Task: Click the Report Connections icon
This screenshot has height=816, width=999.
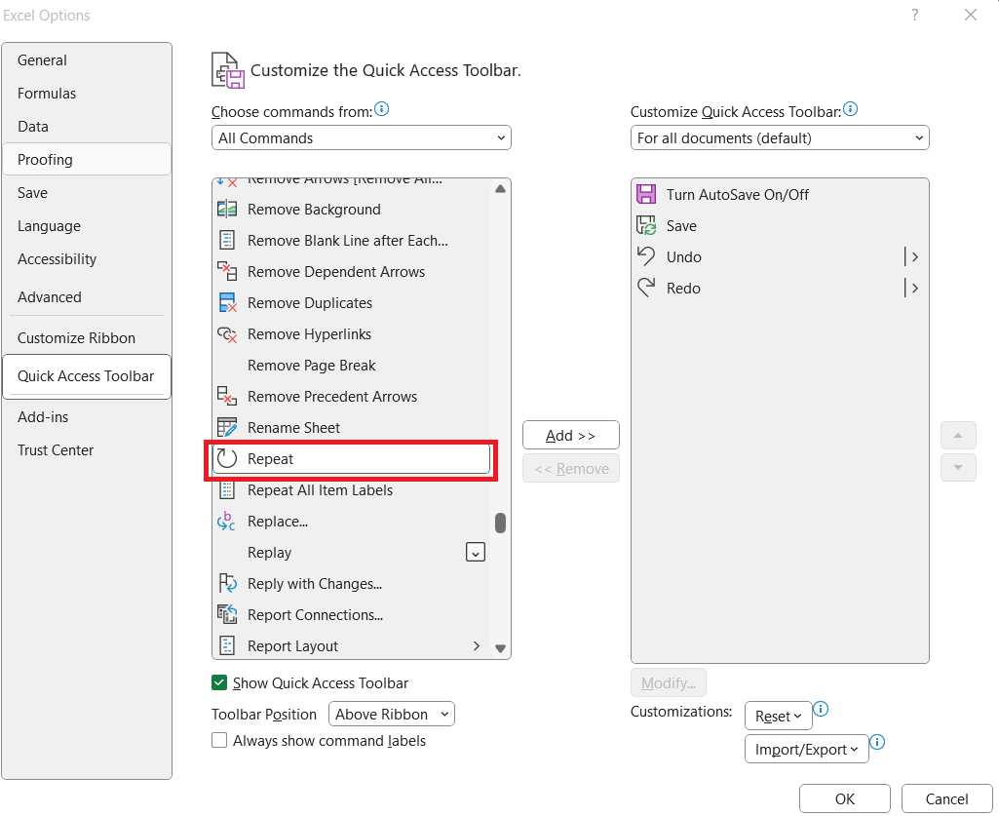Action: click(x=227, y=615)
